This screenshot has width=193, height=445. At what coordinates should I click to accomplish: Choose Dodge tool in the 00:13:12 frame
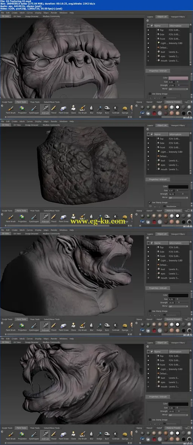(100, 435)
